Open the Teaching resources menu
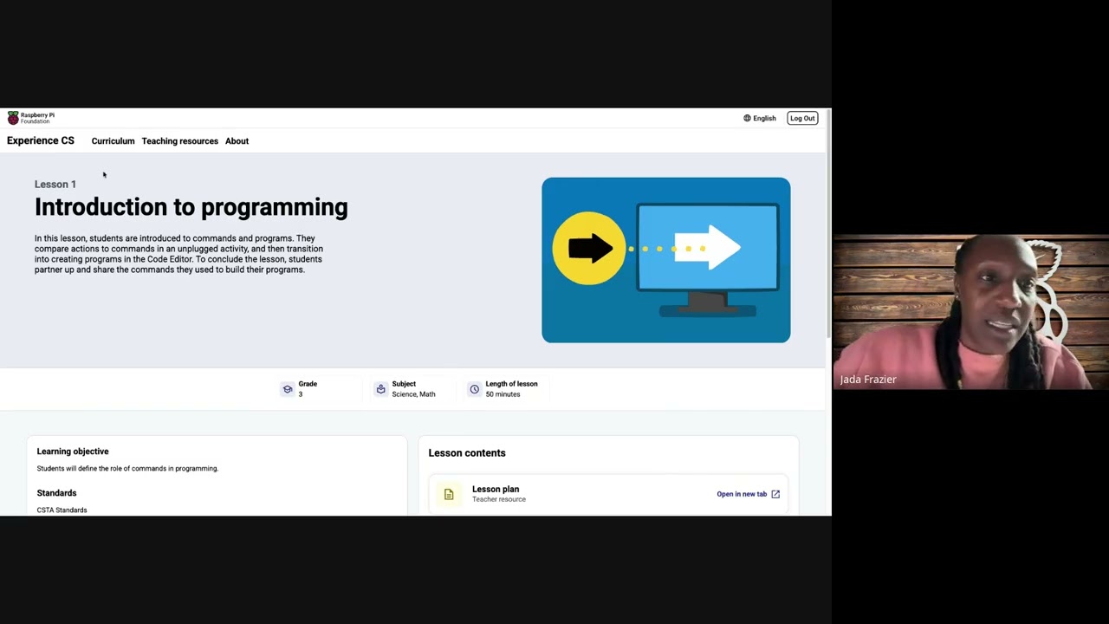The width and height of the screenshot is (1109, 624). [x=180, y=141]
